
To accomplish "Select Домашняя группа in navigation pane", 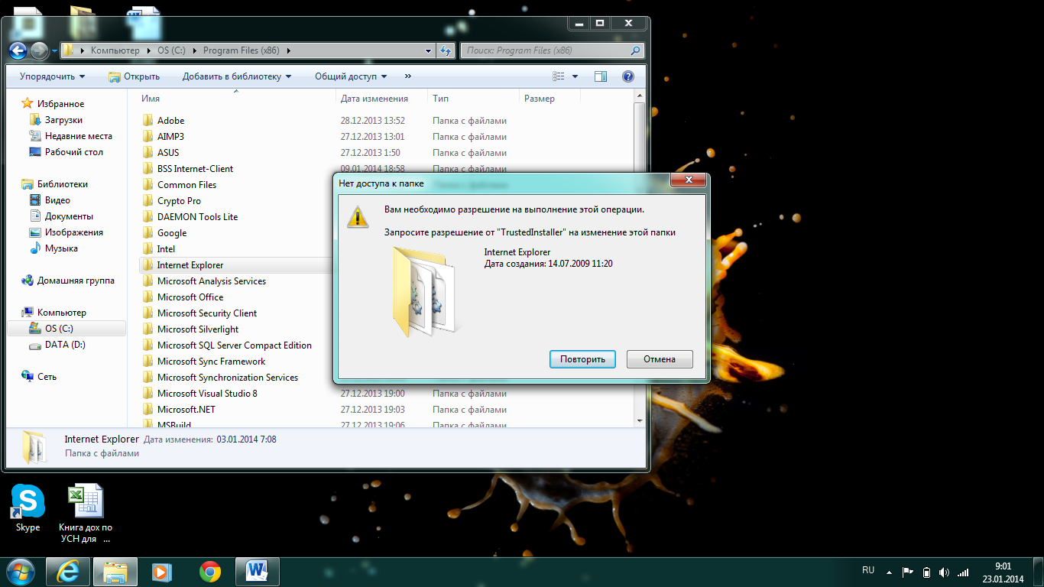I will 76,281.
